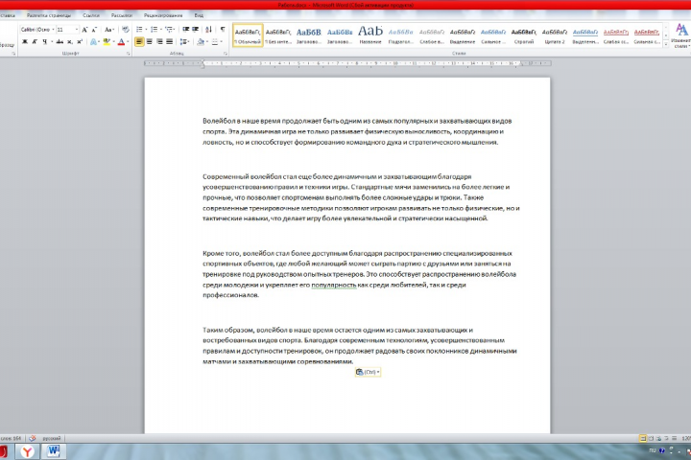This screenshot has width=691, height=460.
Task: Click the horizontal ruler above the page
Action: coord(347,63)
